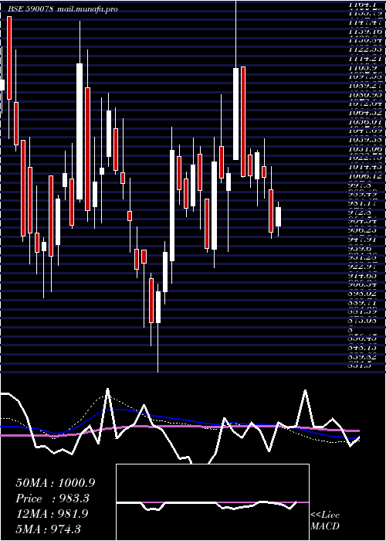Click the 1039.38 price axis label

(365, 140)
